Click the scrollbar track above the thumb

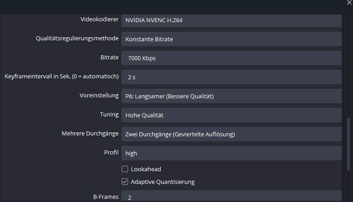[348, 68]
